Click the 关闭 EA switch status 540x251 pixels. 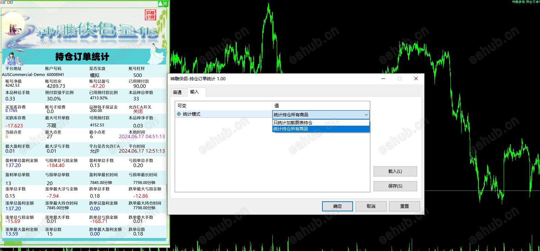coord(138,112)
